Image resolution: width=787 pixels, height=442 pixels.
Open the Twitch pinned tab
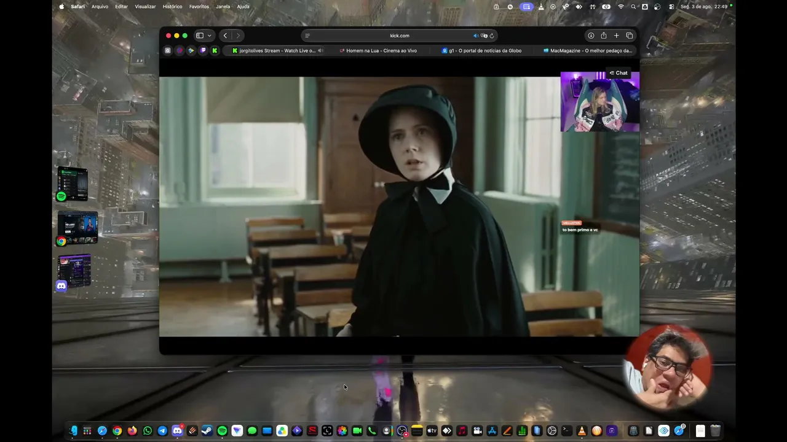pos(203,50)
